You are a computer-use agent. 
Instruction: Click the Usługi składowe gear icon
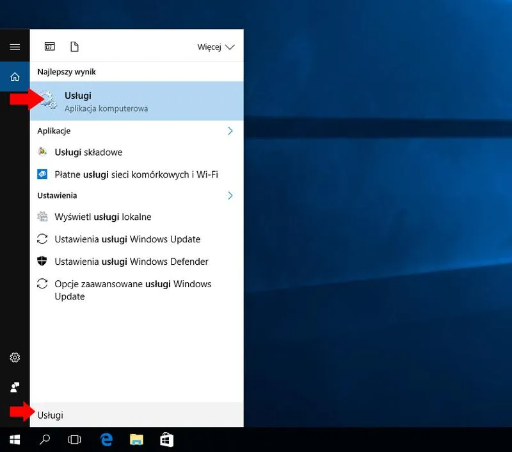pyautogui.click(x=43, y=152)
